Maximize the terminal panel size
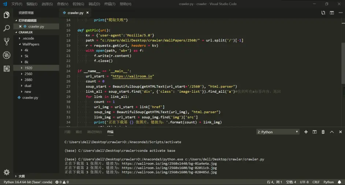Image resolution: width=345 pixels, height=185 pixels. click(x=332, y=132)
